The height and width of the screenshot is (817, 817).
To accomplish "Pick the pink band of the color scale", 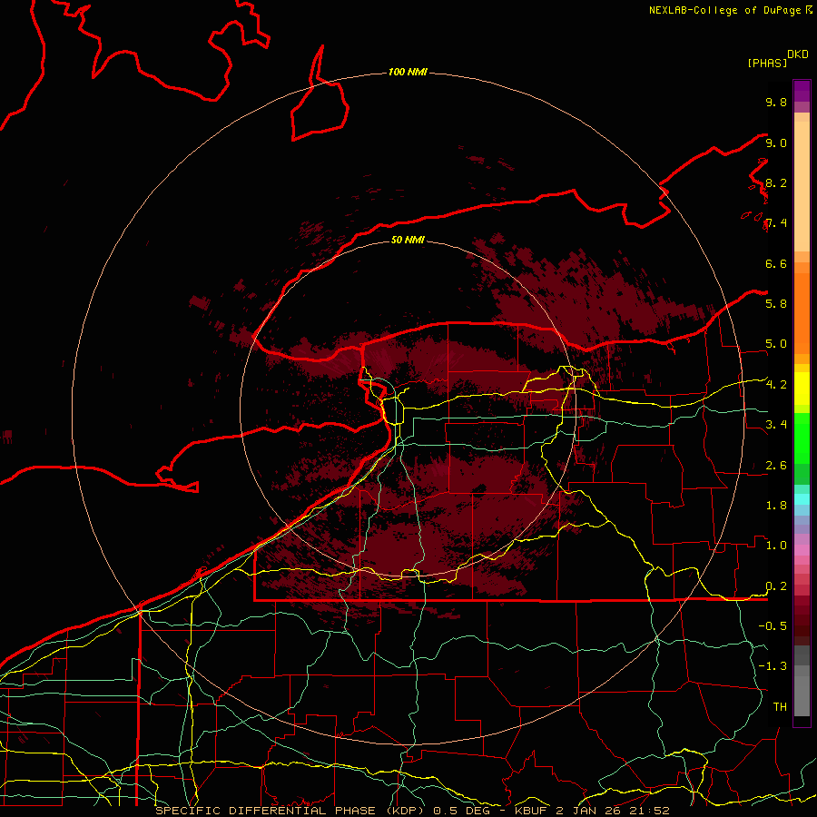I will (x=802, y=550).
